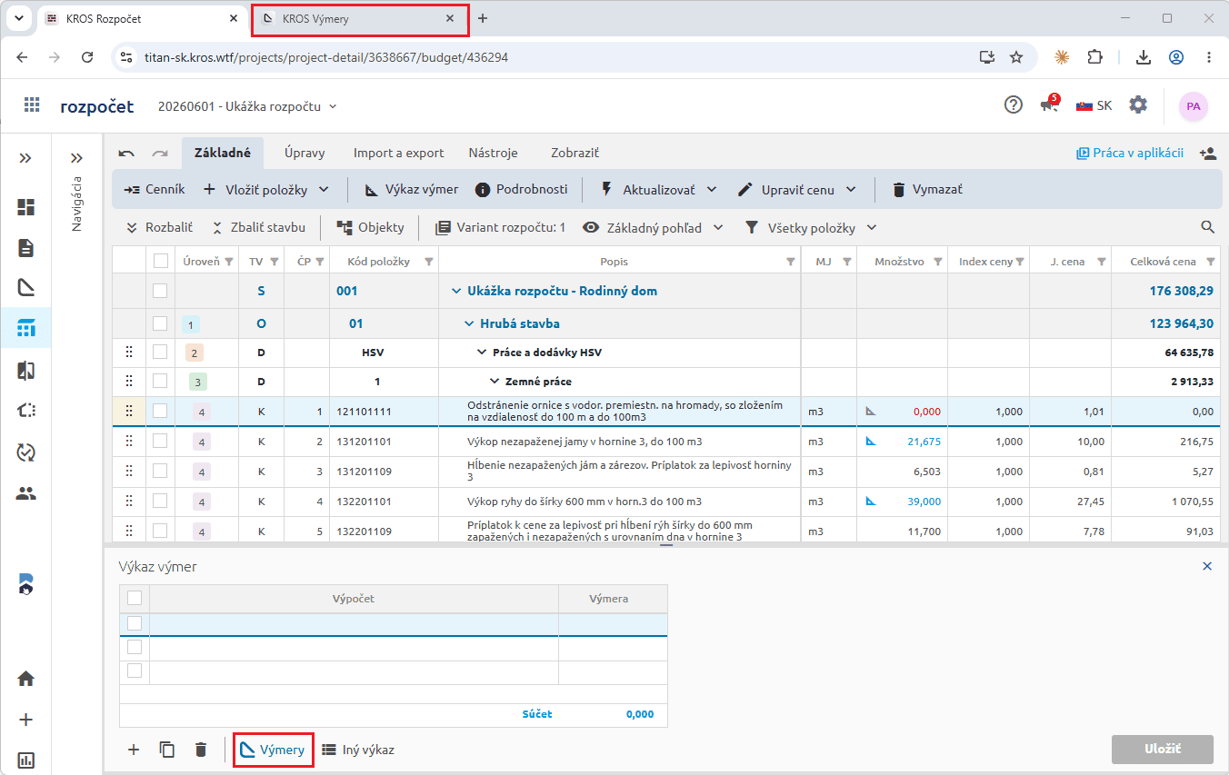Open search magnifier above the table

click(x=1208, y=227)
